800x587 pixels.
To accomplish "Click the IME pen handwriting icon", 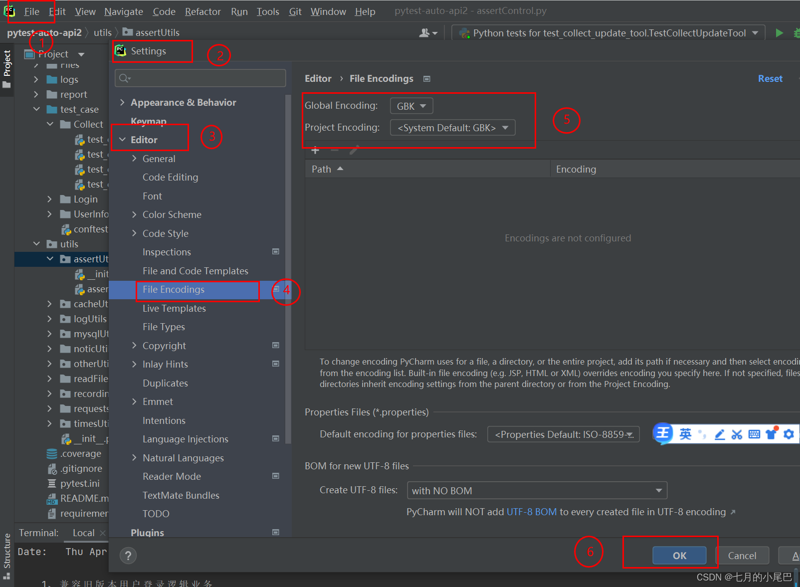I will pyautogui.click(x=719, y=434).
